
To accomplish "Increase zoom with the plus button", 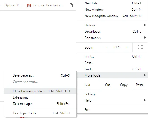I will click(x=127, y=47).
